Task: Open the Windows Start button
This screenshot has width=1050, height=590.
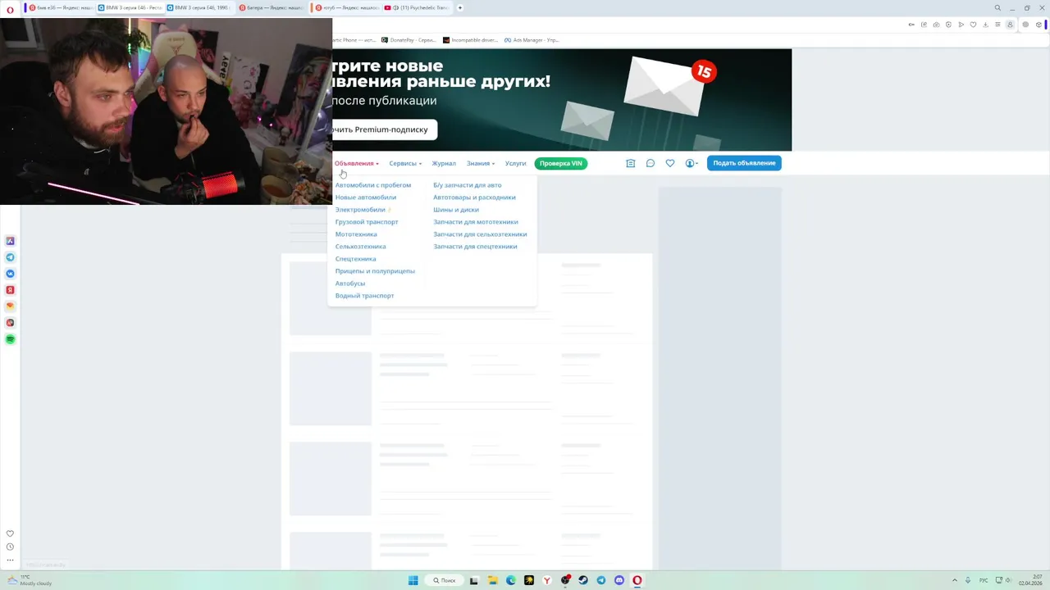Action: 413,580
